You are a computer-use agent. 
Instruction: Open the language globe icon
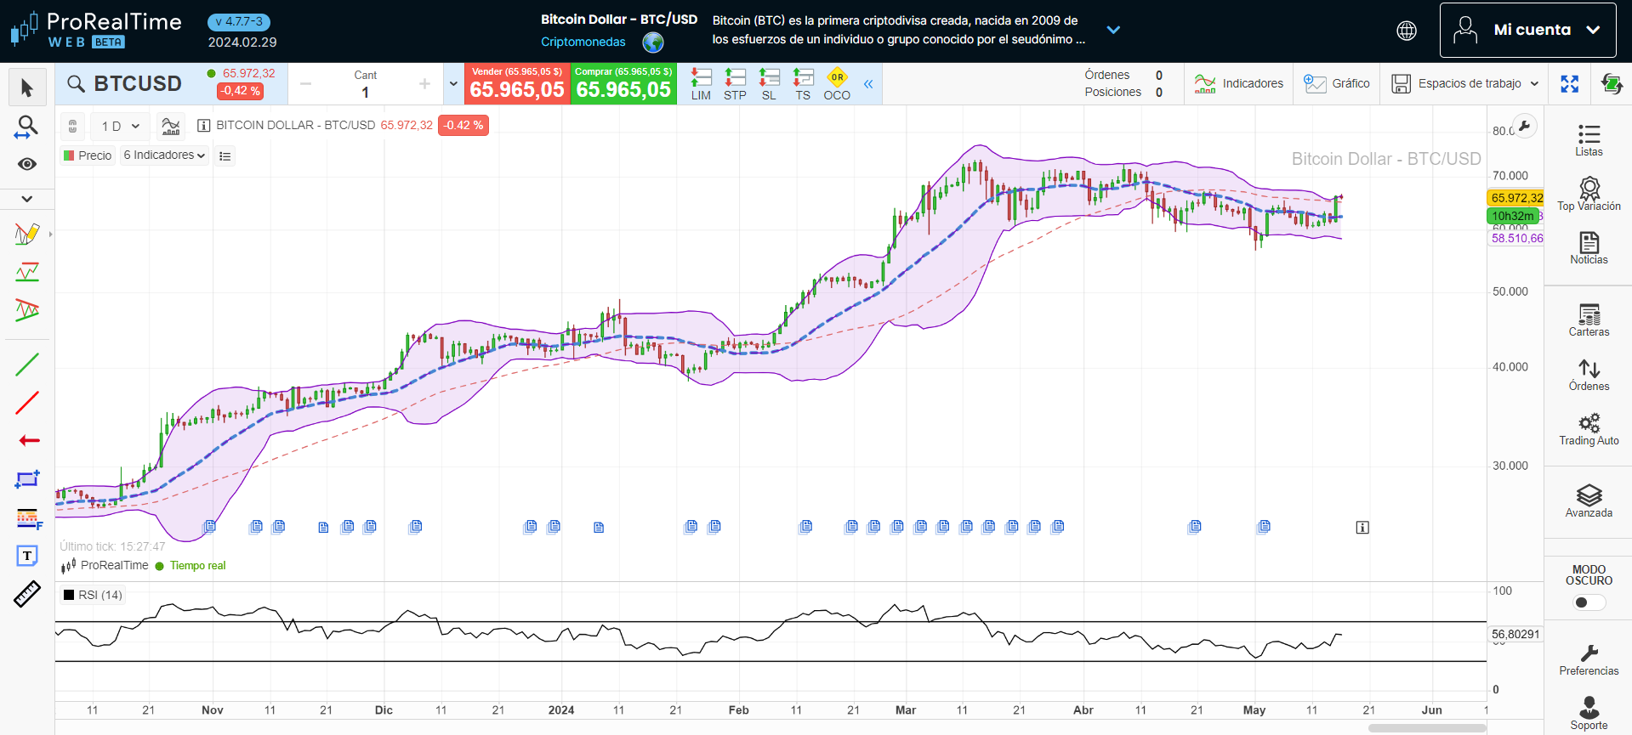1407,31
